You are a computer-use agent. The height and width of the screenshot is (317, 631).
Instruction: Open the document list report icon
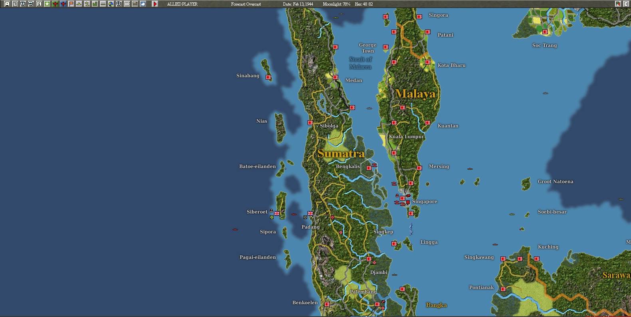(15, 4)
